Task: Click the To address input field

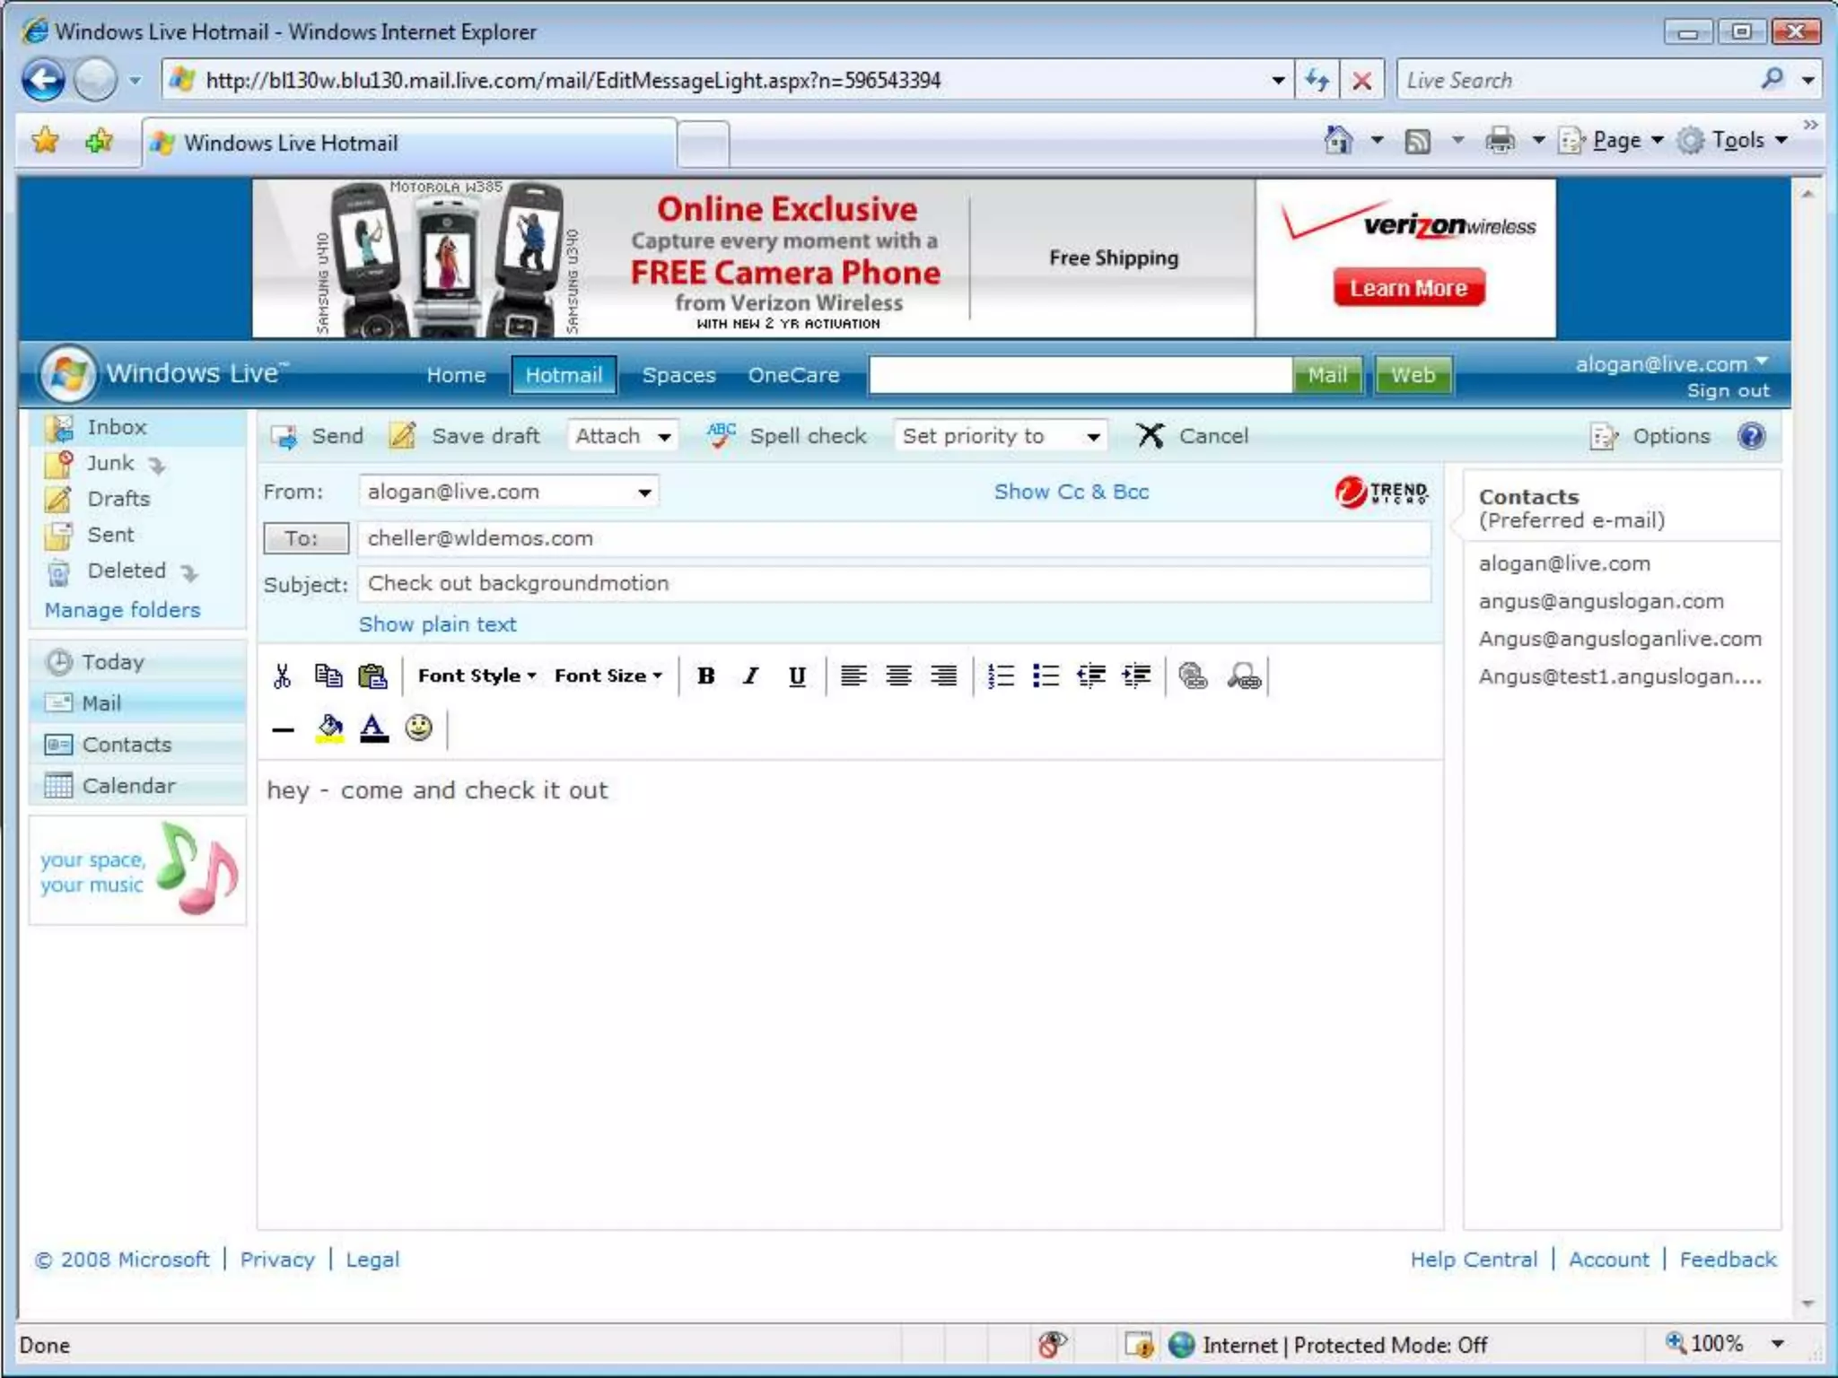Action: (894, 538)
